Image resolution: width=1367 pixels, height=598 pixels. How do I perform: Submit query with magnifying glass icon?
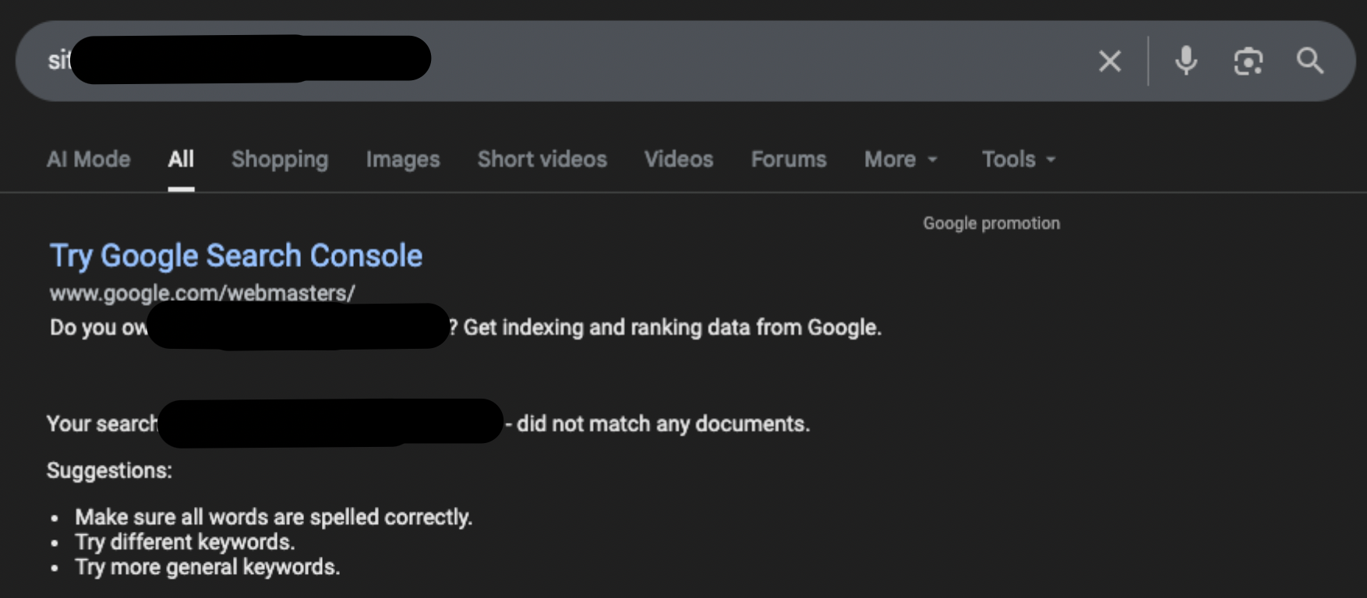pyautogui.click(x=1310, y=61)
